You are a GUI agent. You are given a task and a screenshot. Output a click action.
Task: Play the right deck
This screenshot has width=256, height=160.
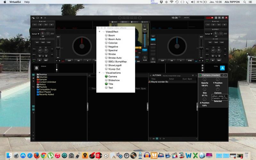click(181, 60)
